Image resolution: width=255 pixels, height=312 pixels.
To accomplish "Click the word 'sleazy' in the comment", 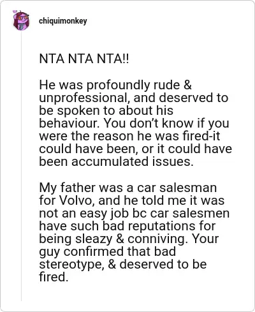I will (94, 239).
